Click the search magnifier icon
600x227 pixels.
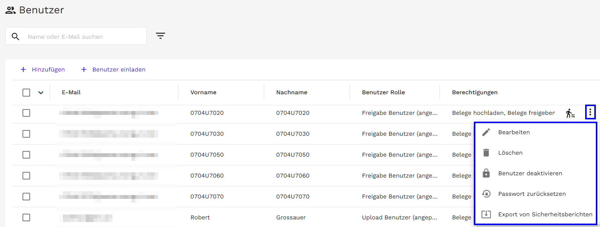pyautogui.click(x=15, y=37)
